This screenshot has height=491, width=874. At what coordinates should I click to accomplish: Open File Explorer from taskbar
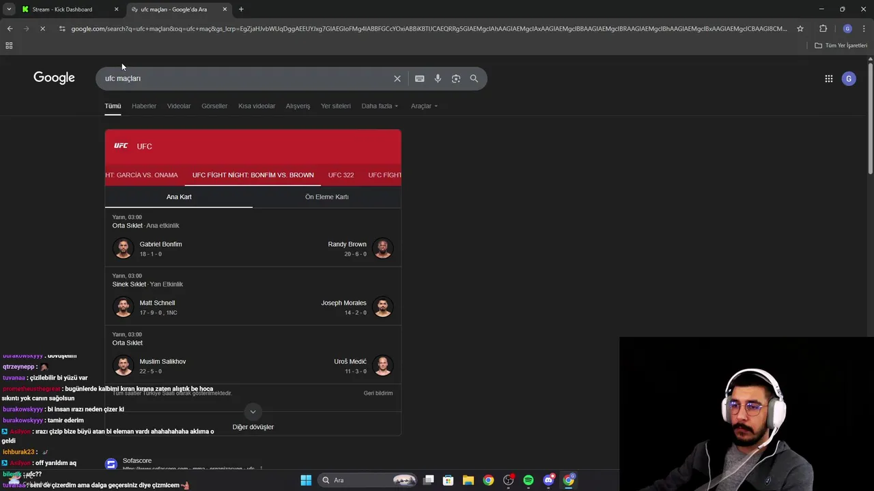(468, 480)
